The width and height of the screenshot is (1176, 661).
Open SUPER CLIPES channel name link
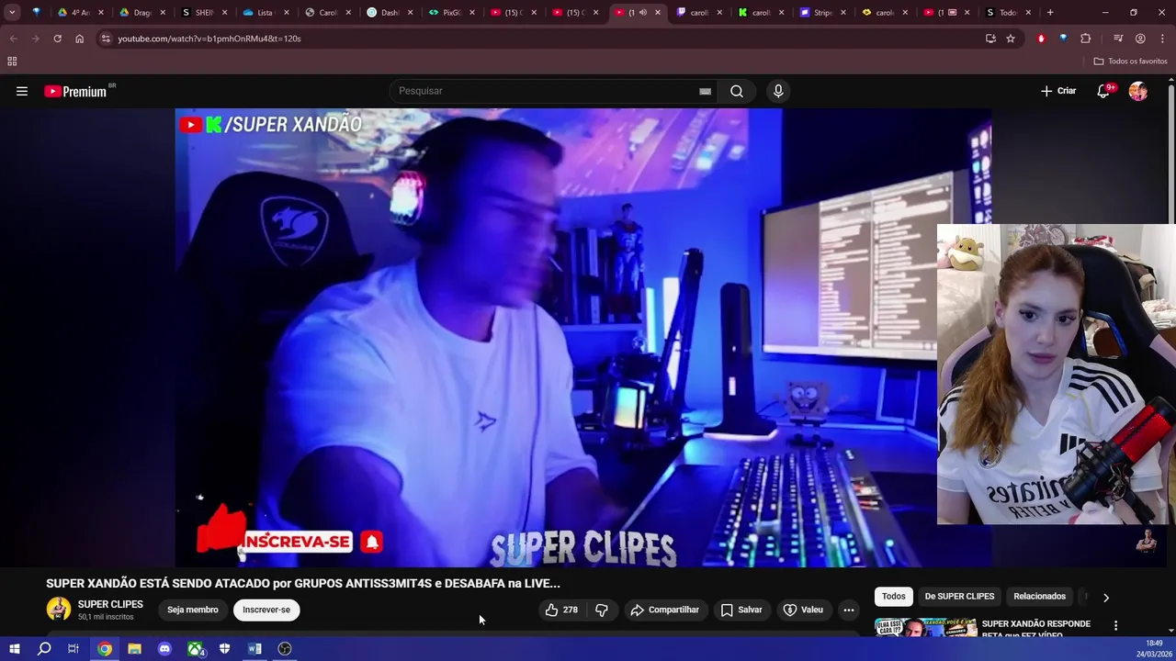pos(110,604)
